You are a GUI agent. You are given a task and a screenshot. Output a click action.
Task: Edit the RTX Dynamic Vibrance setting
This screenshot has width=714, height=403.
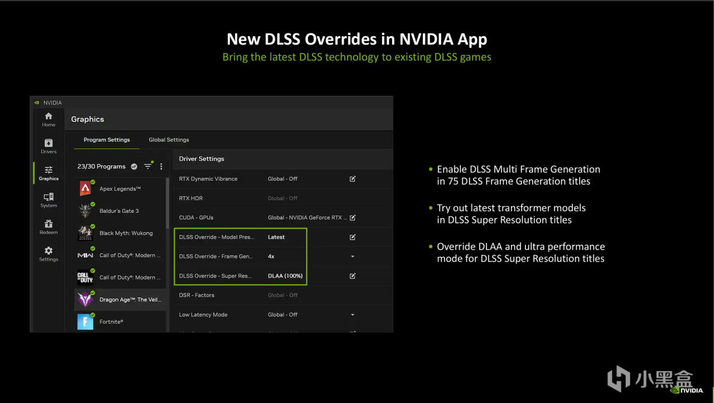pos(353,179)
